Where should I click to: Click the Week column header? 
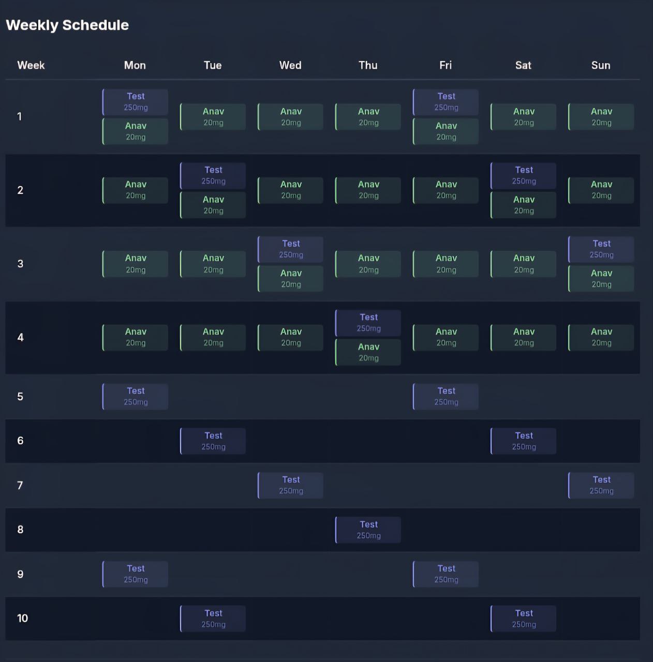(31, 65)
